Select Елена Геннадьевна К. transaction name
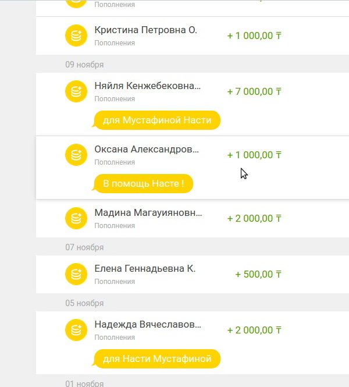 pos(145,269)
